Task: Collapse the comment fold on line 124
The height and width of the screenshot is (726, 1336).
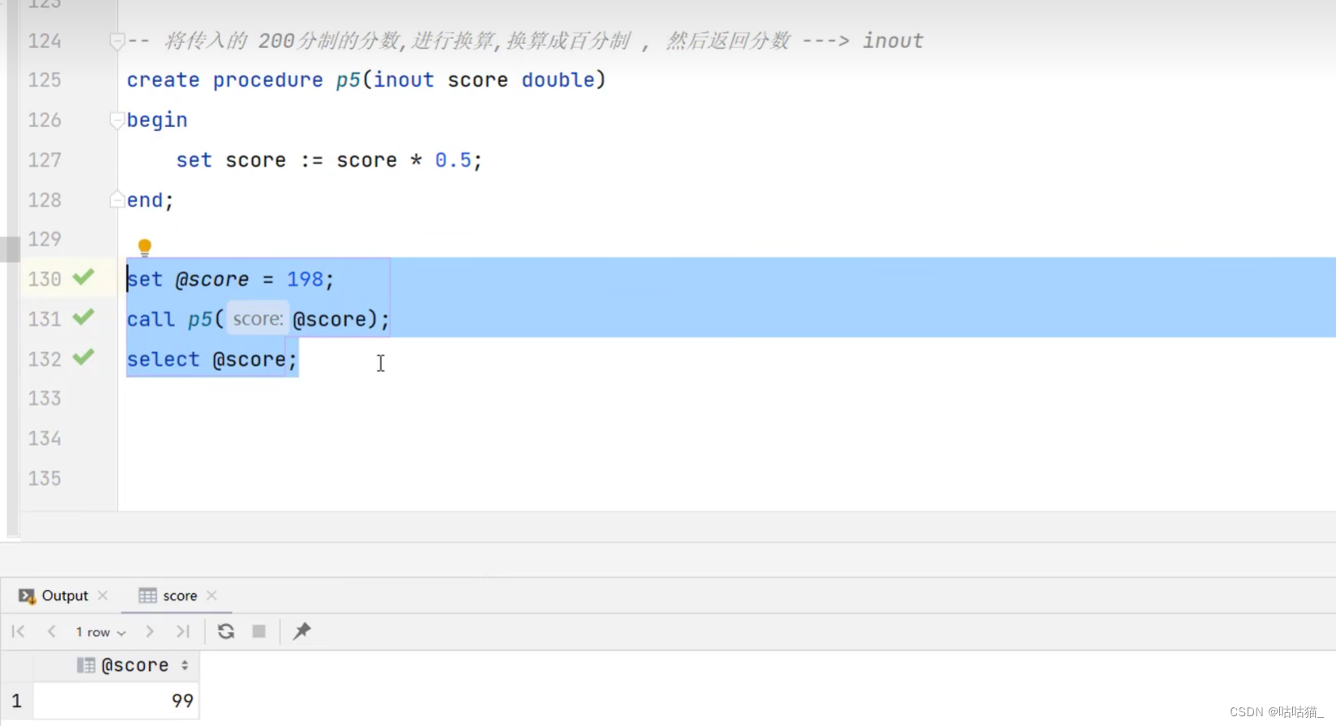Action: click(117, 40)
